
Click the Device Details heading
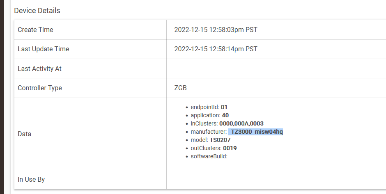click(x=37, y=11)
